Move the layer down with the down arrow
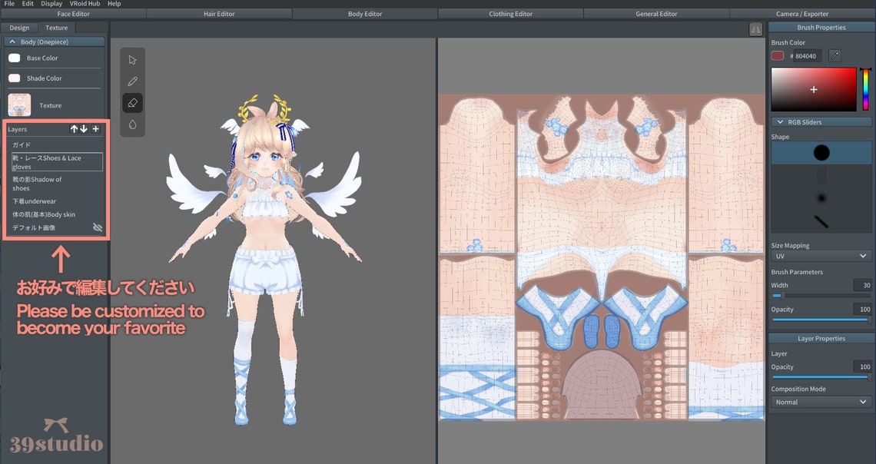 pos(84,129)
